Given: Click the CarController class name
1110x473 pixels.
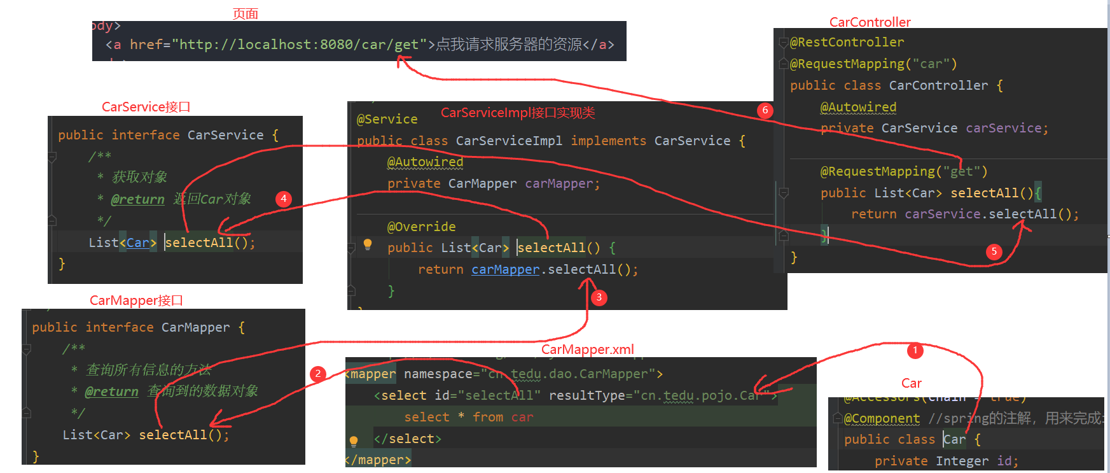Looking at the screenshot, I should coord(938,85).
